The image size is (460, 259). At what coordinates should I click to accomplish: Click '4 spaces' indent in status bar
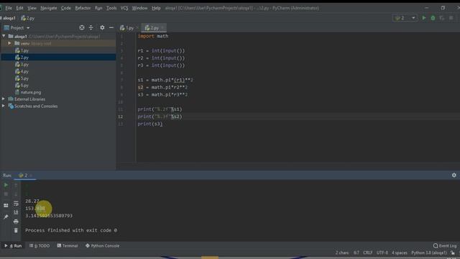coord(400,253)
